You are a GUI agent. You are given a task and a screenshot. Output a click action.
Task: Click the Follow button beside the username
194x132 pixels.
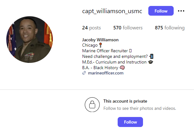tap(161, 11)
